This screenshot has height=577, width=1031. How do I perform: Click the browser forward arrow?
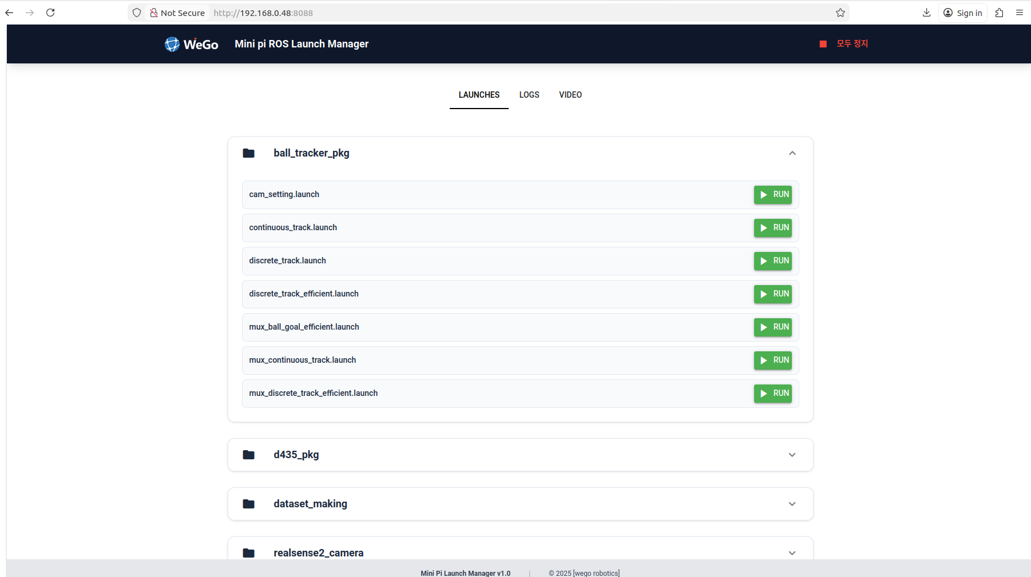tap(30, 13)
